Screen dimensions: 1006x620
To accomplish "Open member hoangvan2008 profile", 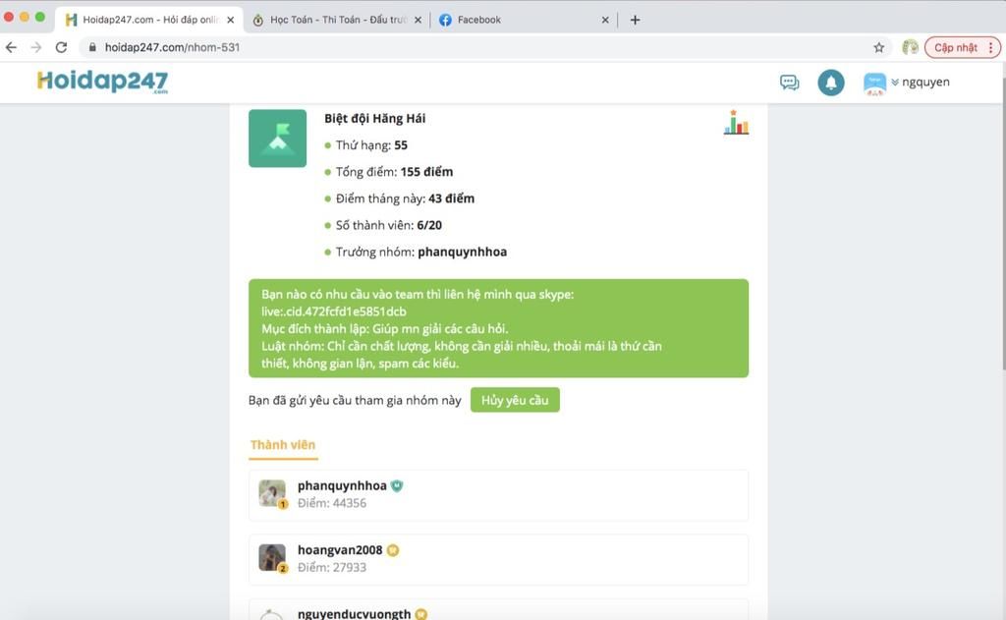I will (340, 550).
